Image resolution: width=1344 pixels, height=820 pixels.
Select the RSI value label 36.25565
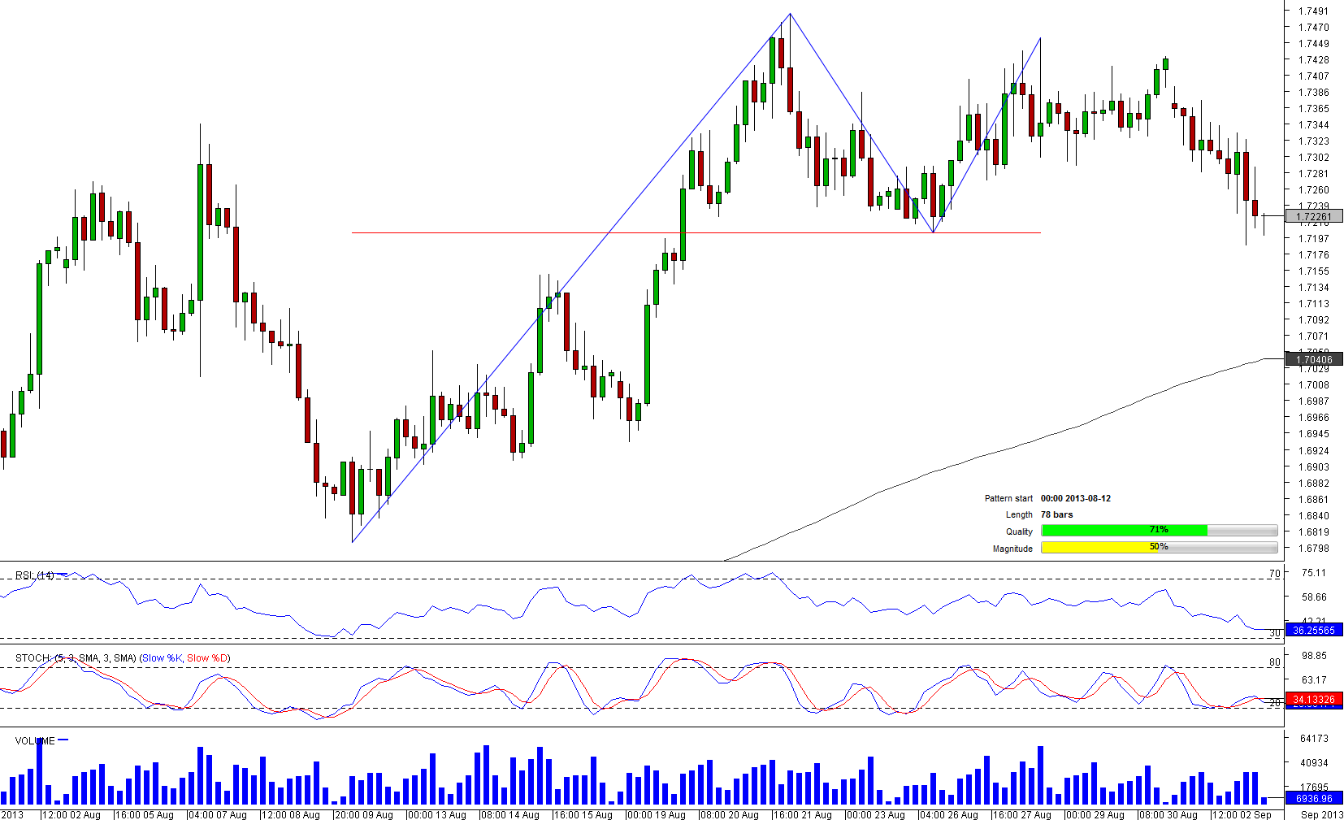coord(1314,630)
